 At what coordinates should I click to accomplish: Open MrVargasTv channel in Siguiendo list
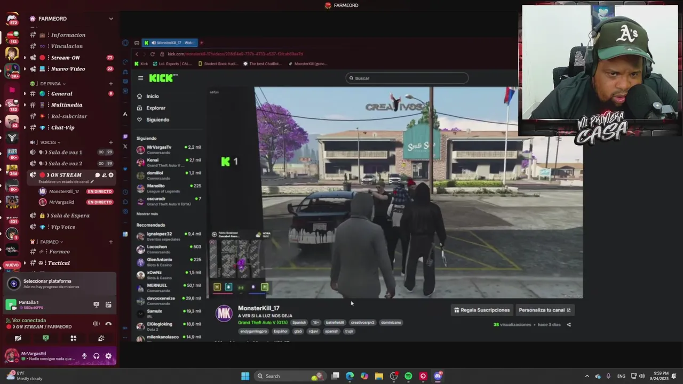click(x=169, y=149)
